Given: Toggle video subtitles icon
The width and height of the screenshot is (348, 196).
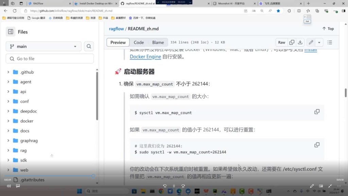Looking at the screenshot, I should point(18,186).
